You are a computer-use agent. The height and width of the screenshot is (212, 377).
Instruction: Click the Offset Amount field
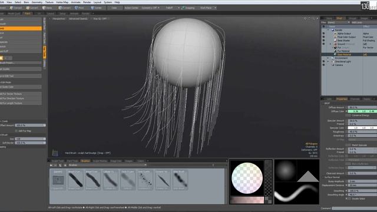[30, 125]
